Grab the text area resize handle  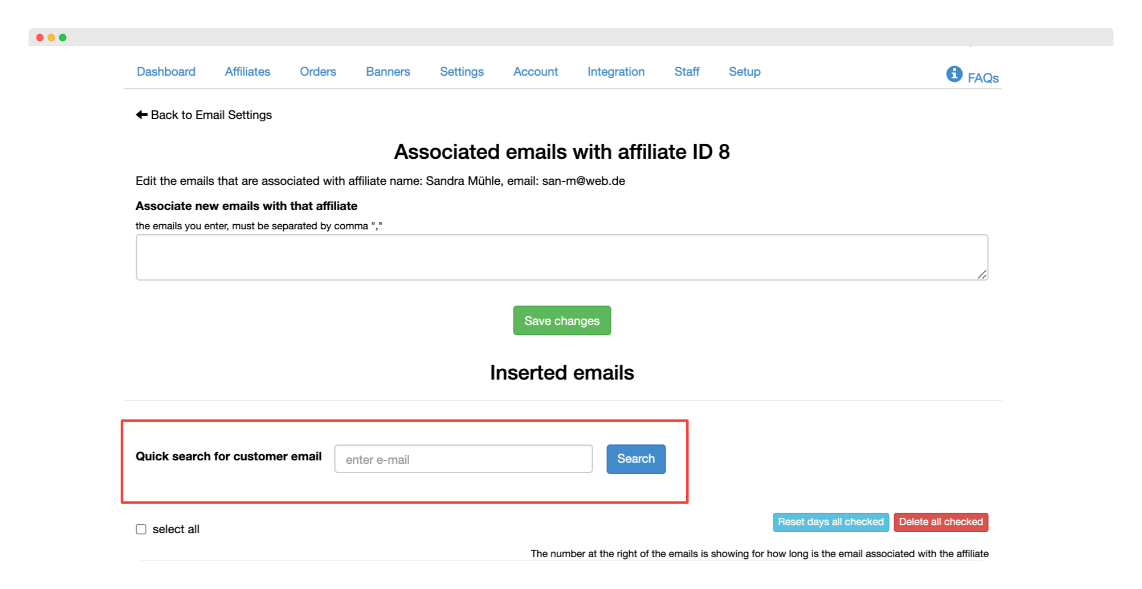[982, 274]
